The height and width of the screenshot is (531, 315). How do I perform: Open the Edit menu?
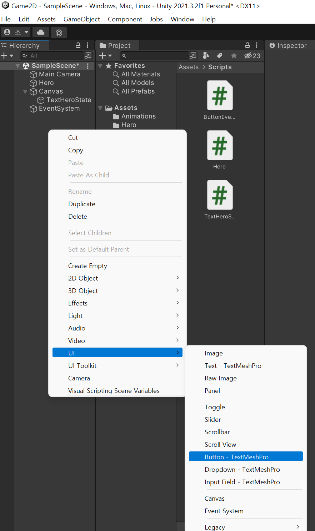point(24,19)
